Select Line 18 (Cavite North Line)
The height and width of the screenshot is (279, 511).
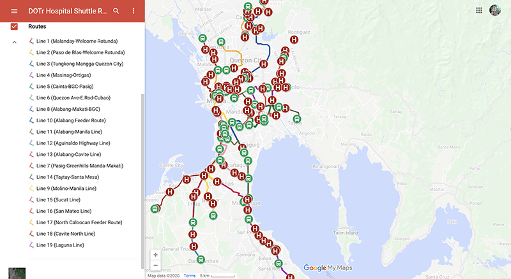click(66, 234)
